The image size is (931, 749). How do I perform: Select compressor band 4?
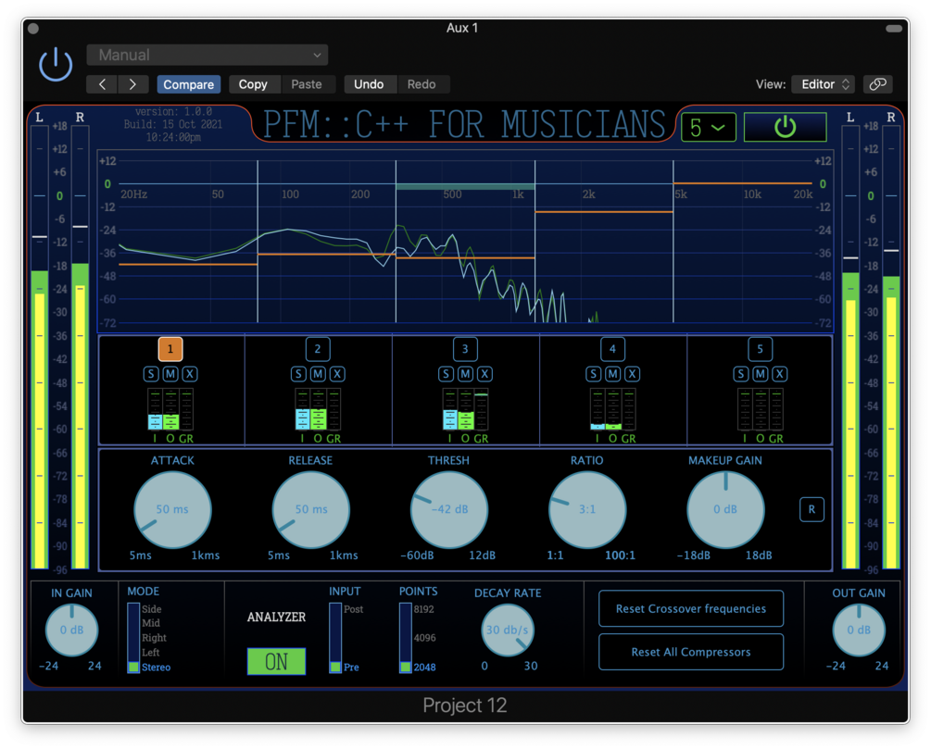click(x=612, y=349)
